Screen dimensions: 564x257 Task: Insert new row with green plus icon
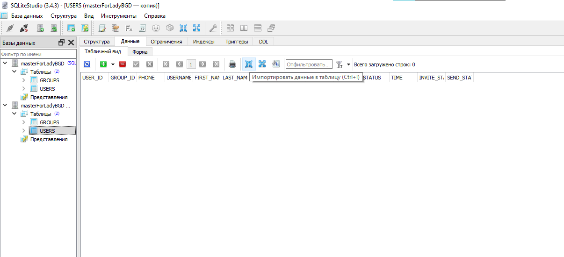tap(103, 64)
